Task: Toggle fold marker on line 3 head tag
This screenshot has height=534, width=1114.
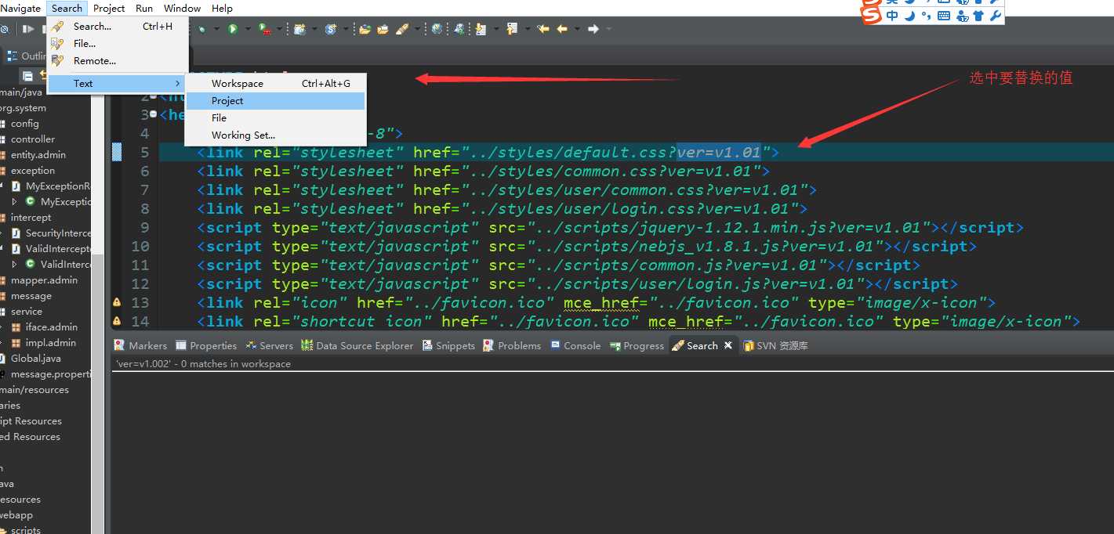Action: pos(153,114)
